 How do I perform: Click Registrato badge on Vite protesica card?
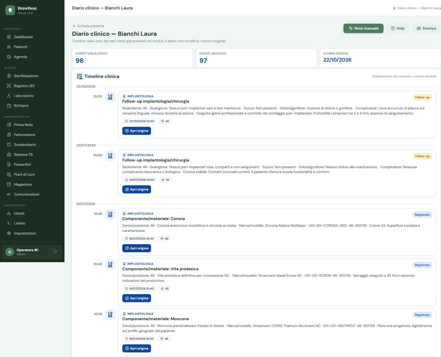coord(422,265)
